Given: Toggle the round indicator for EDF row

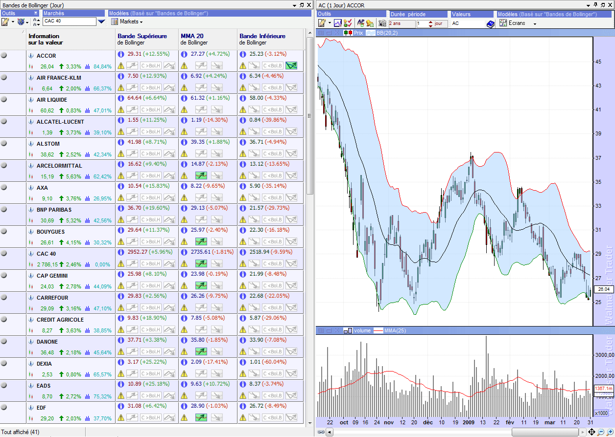Looking at the screenshot, I should tap(4, 407).
